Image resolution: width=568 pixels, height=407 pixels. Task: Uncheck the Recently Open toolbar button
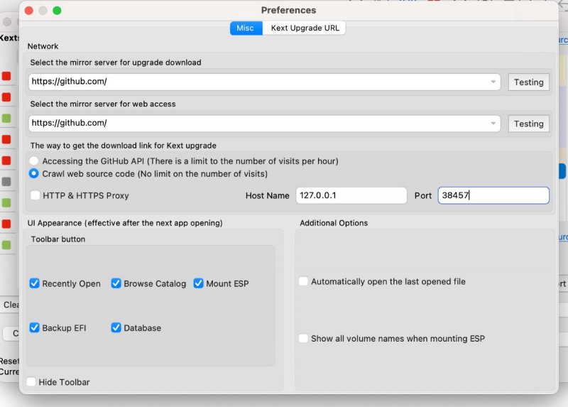[x=35, y=283]
